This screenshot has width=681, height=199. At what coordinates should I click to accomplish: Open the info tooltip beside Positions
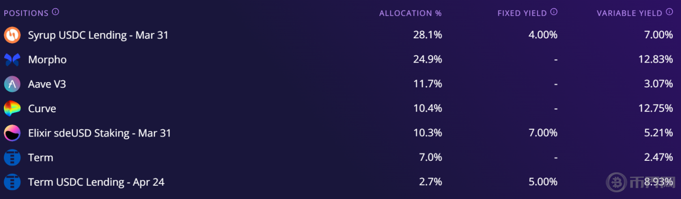(55, 12)
